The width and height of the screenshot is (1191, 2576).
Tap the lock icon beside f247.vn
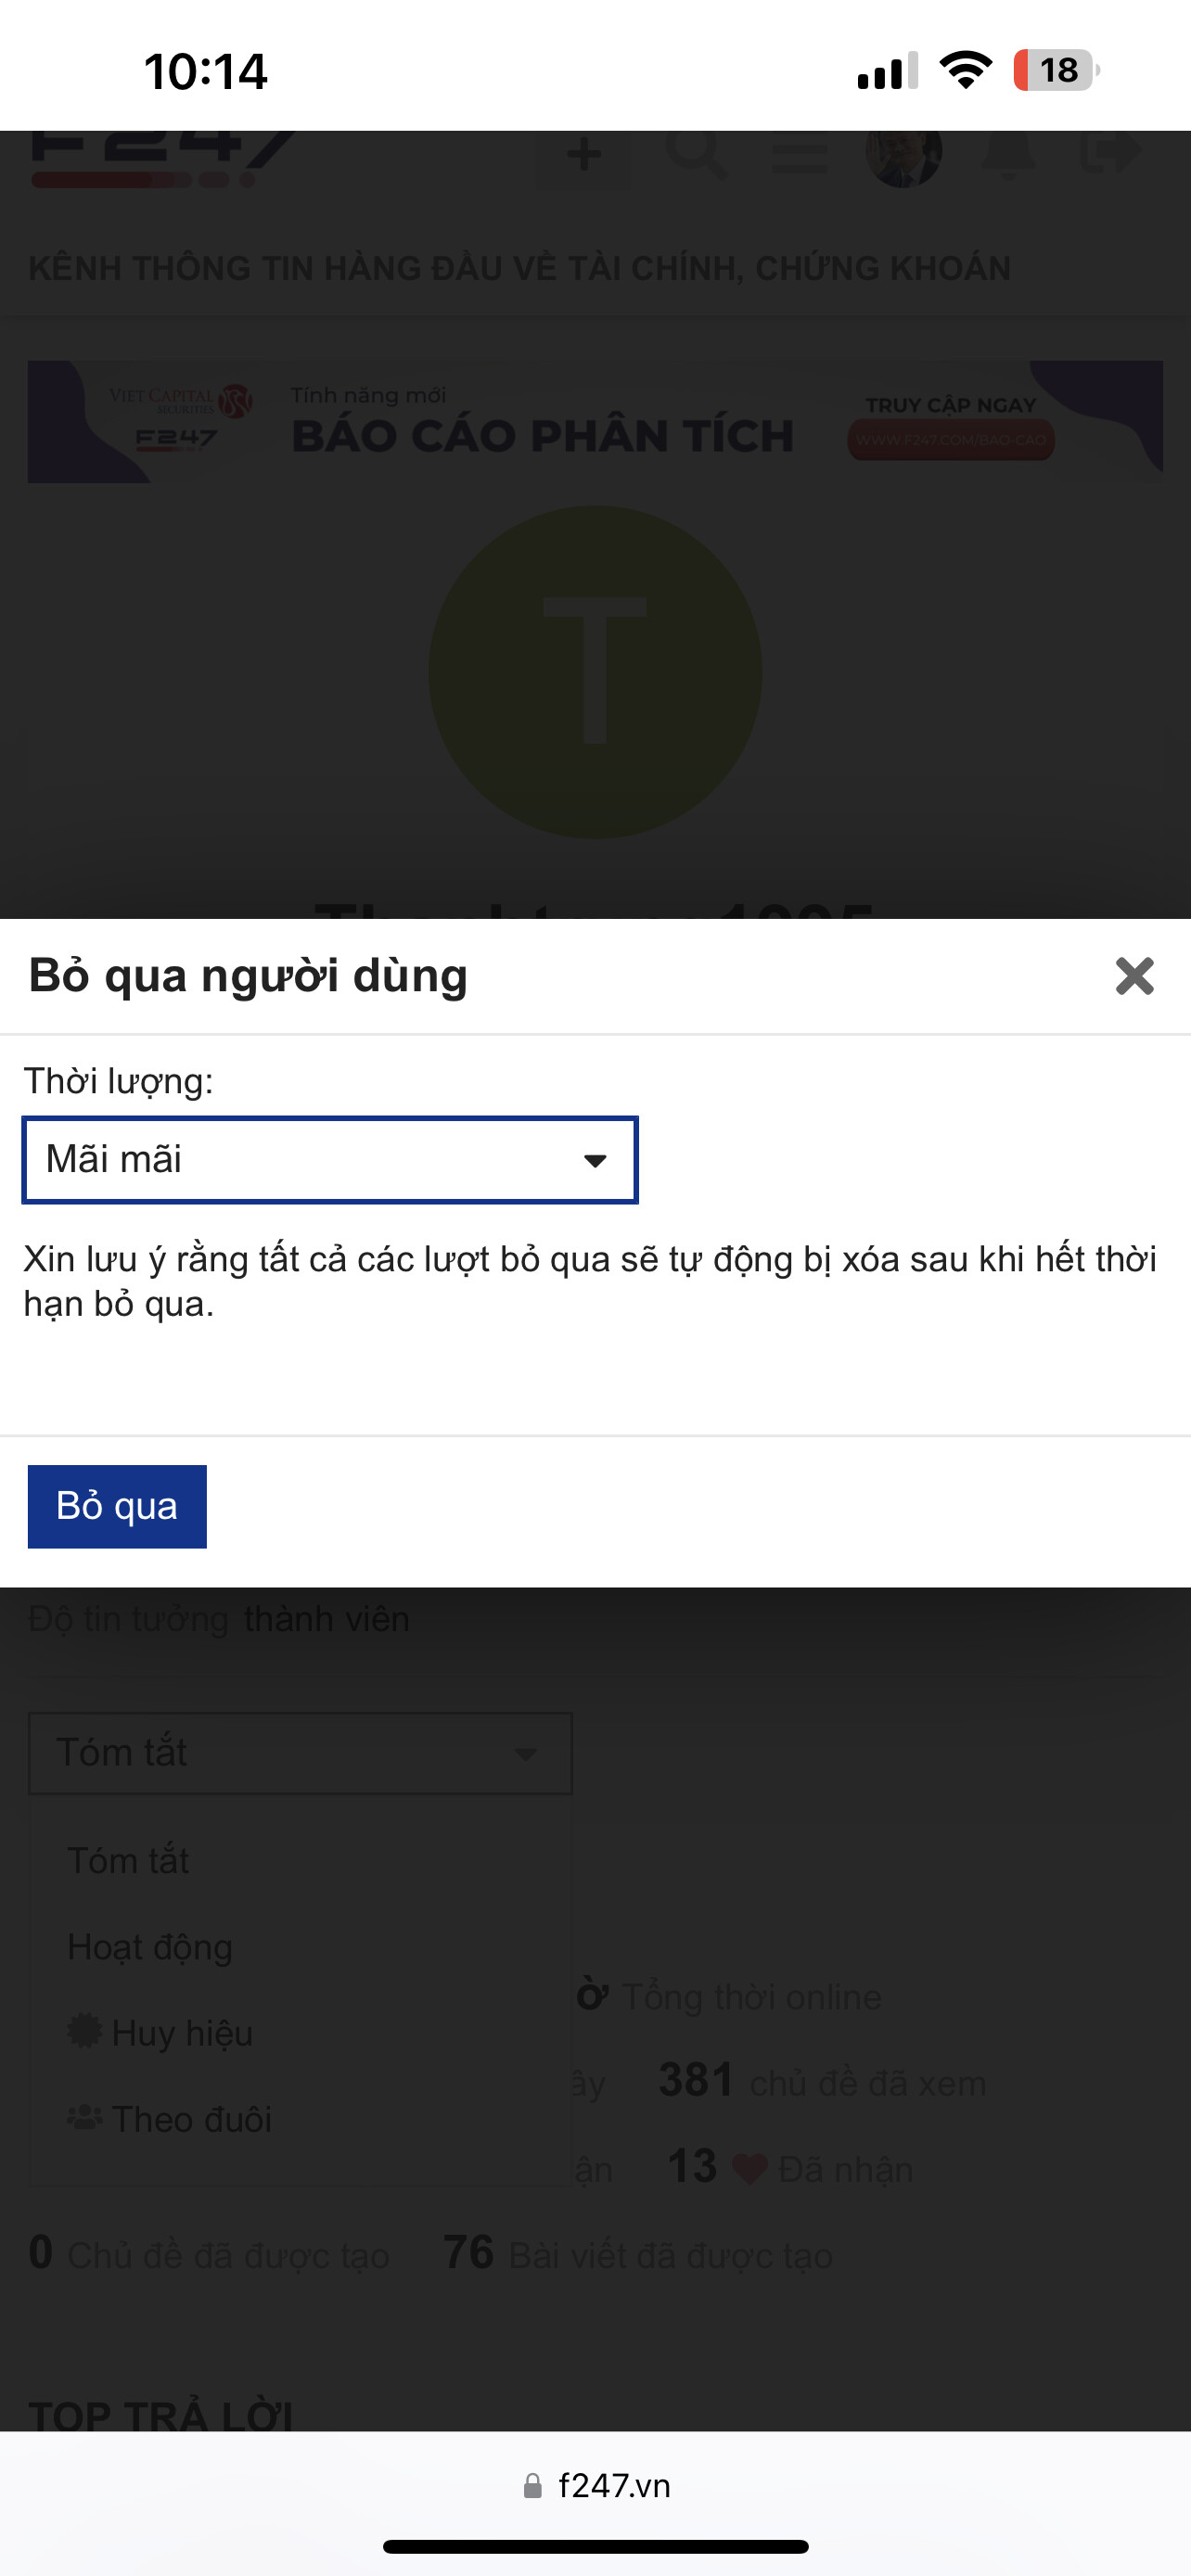point(533,2485)
